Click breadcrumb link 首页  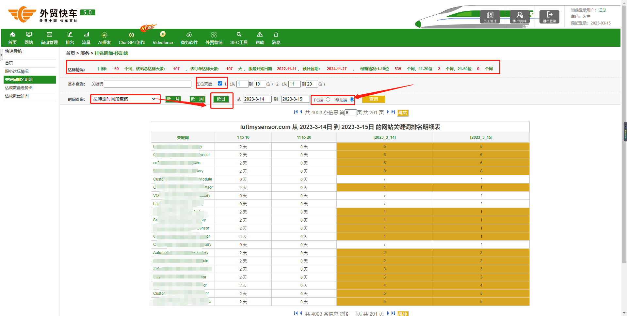click(71, 53)
